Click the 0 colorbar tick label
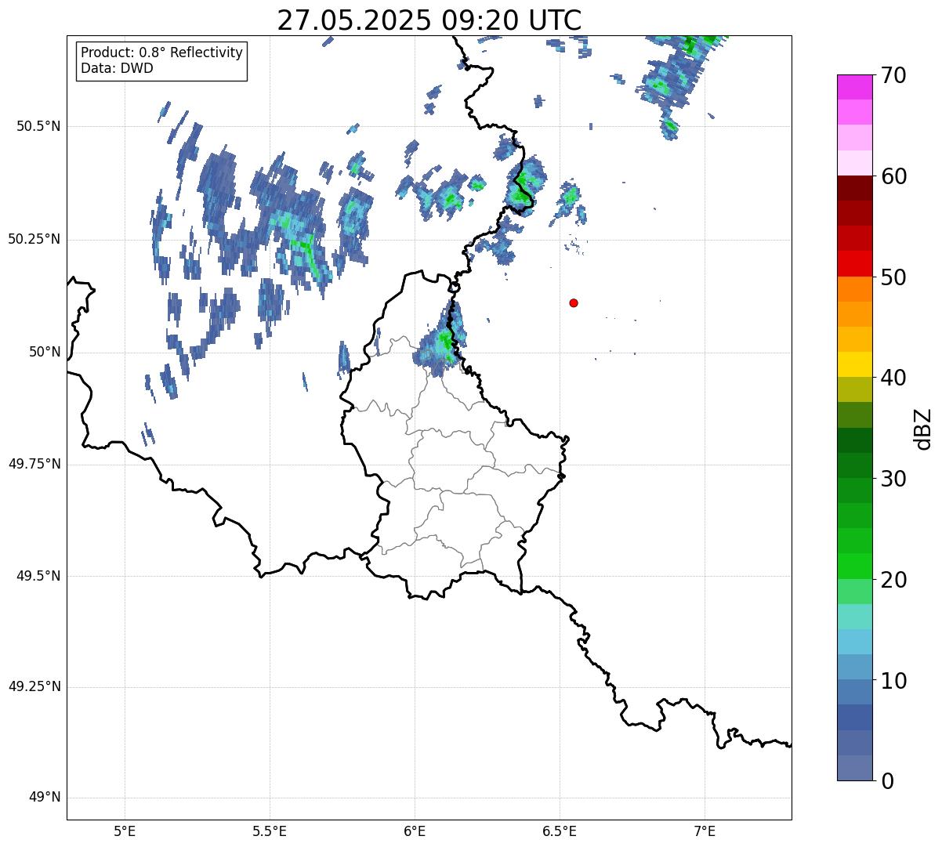The height and width of the screenshot is (847, 942). (887, 781)
